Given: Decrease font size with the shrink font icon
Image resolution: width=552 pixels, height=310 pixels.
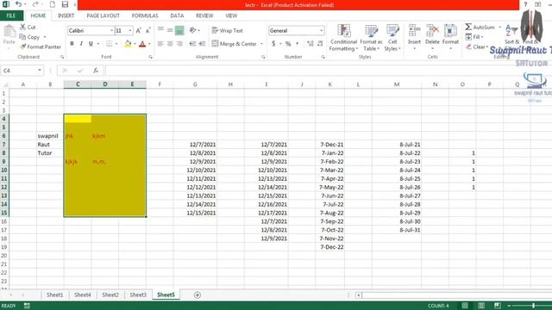Looking at the screenshot, I should (147, 31).
